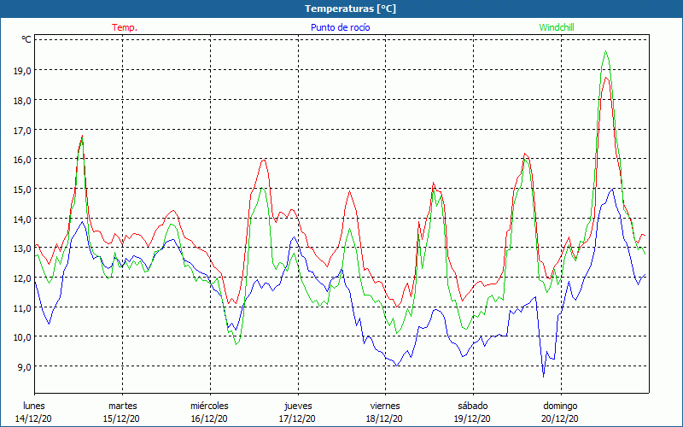The image size is (683, 427).
Task: Click the date 20/12/20
Action: point(560,418)
